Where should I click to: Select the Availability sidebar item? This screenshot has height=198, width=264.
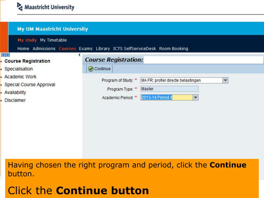15,93
